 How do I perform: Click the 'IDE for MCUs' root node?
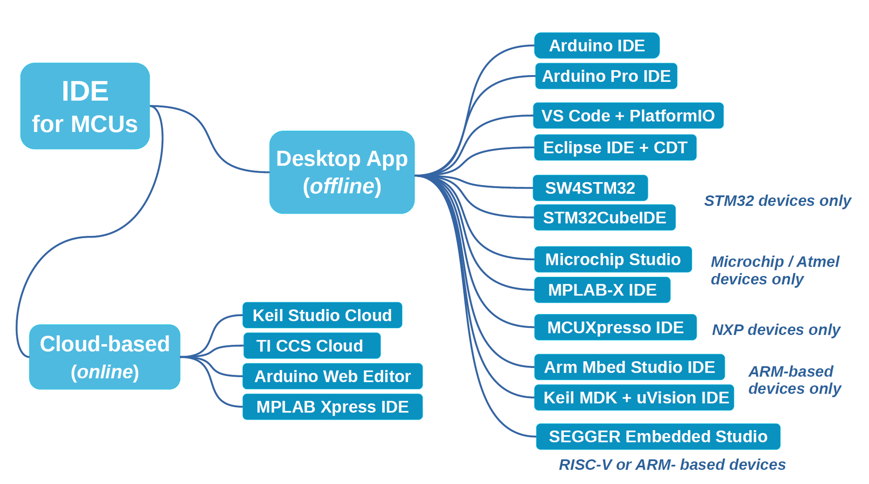[x=85, y=106]
